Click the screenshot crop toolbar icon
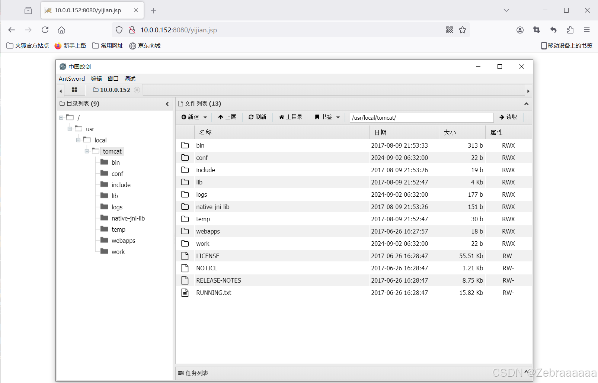The width and height of the screenshot is (598, 383). click(x=537, y=30)
